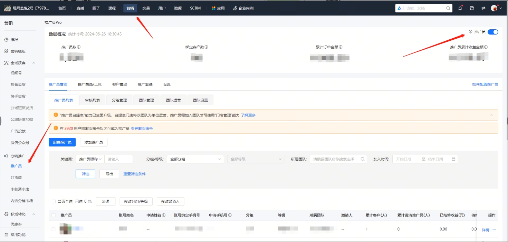Click the account switch arrows icon
The height and width of the screenshot is (242, 508).
click(483, 8)
